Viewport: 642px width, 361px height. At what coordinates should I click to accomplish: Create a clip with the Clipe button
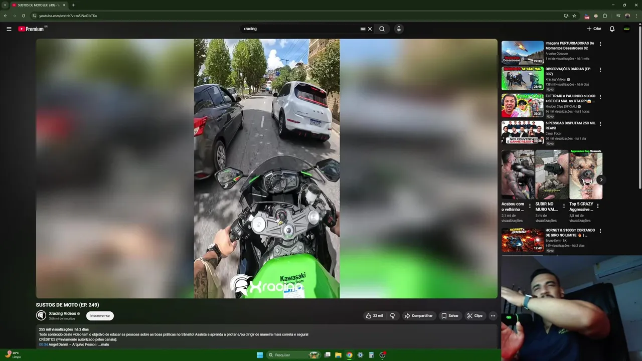[474, 316]
